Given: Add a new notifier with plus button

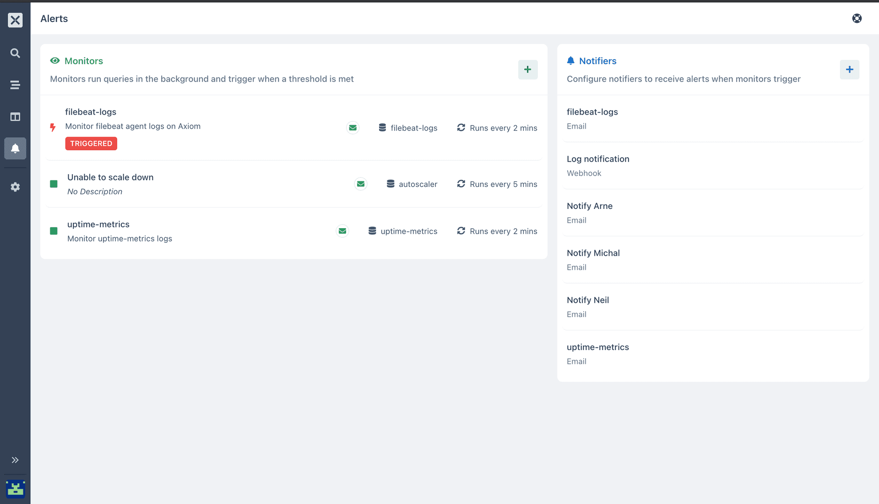Looking at the screenshot, I should pos(849,70).
